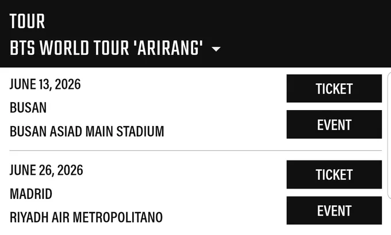
Task: Select the June 26, 2026 date text
Action: click(47, 170)
